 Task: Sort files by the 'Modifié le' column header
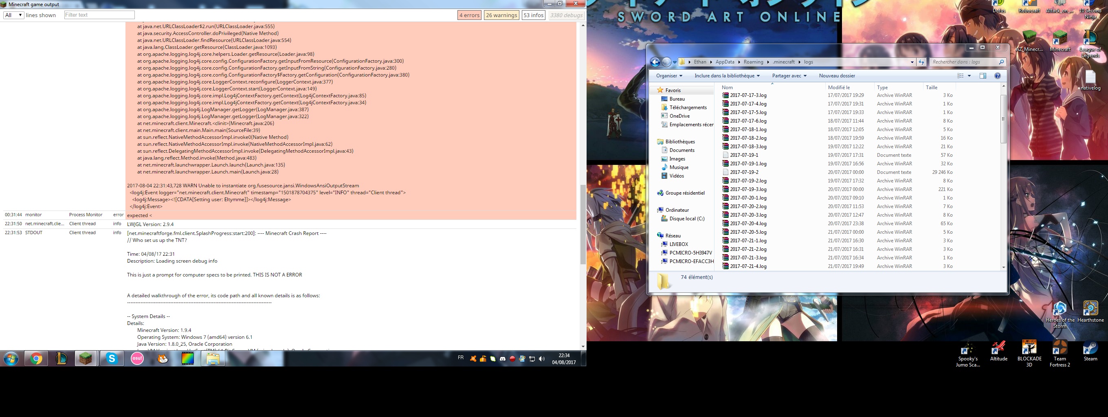point(849,87)
